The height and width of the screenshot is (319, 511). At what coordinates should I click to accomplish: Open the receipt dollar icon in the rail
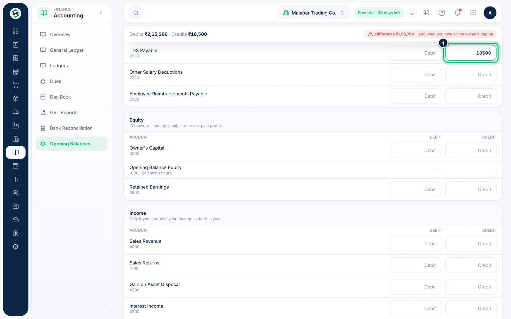point(15,58)
